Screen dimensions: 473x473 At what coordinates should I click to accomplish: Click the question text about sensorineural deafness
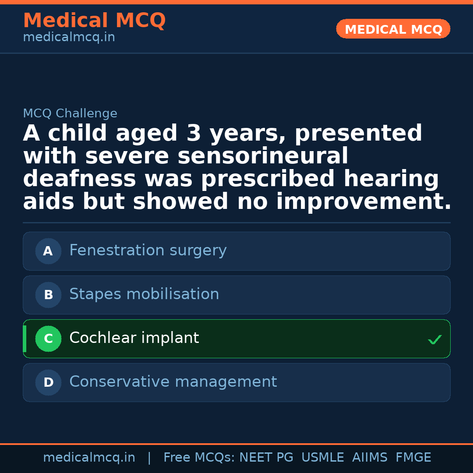(236, 168)
